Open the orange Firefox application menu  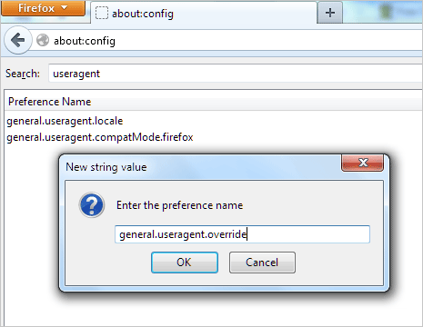[x=43, y=8]
